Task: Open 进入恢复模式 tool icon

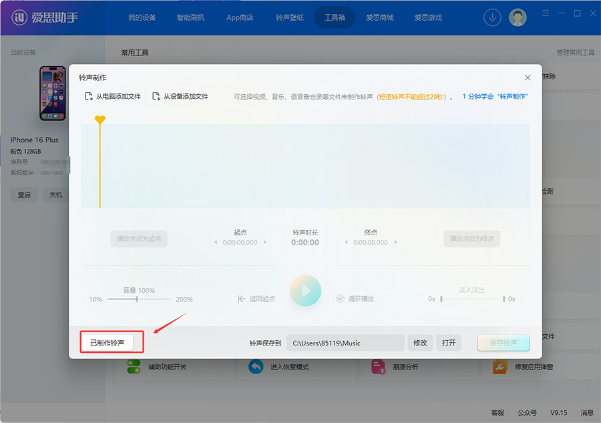Action: pos(256,367)
